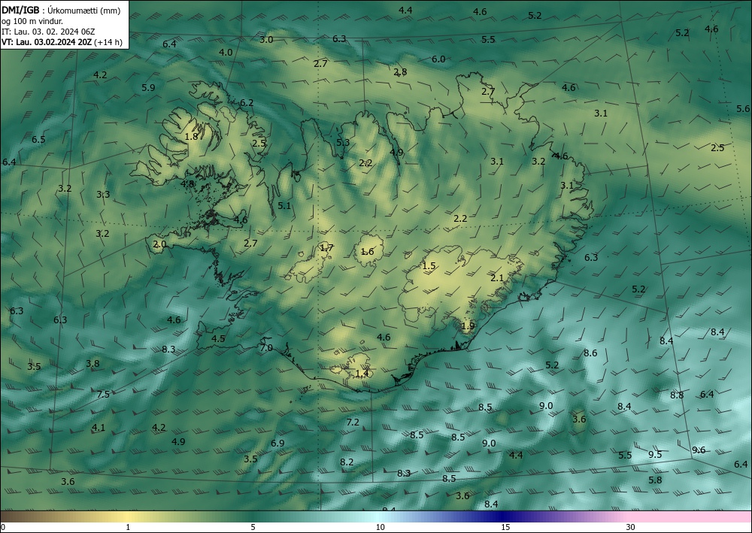Click the 1.9 value label
The width and height of the screenshot is (752, 533).
pos(468,326)
